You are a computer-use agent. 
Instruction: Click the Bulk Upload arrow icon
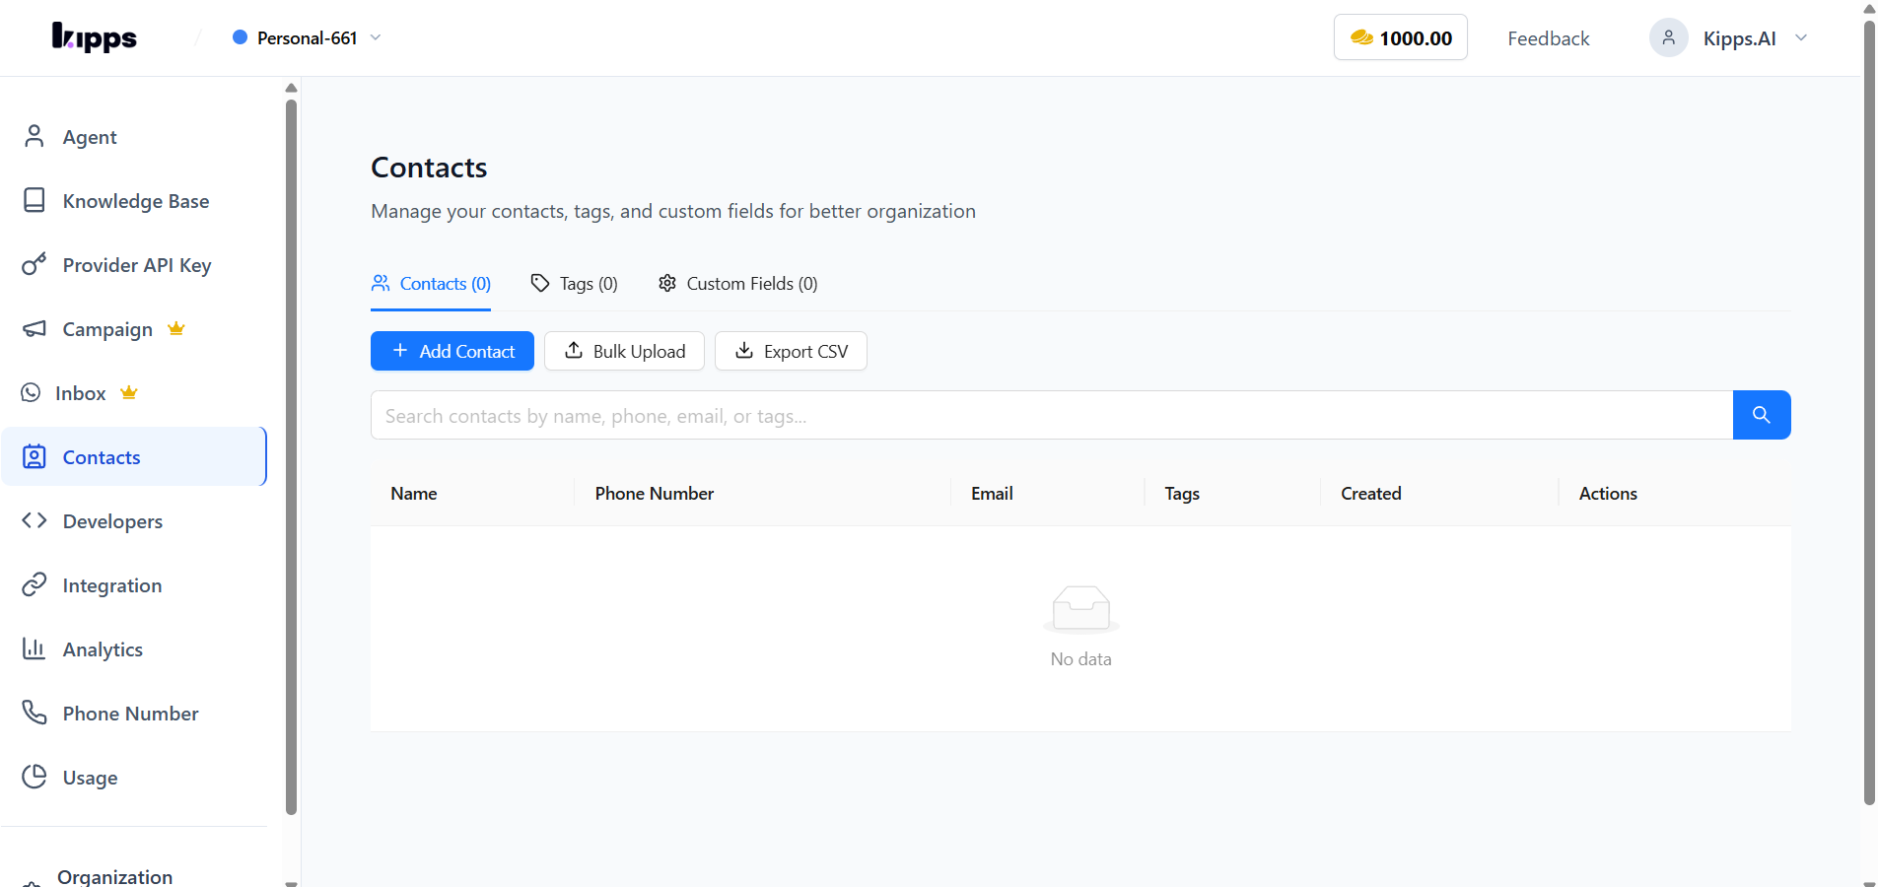[x=574, y=350]
